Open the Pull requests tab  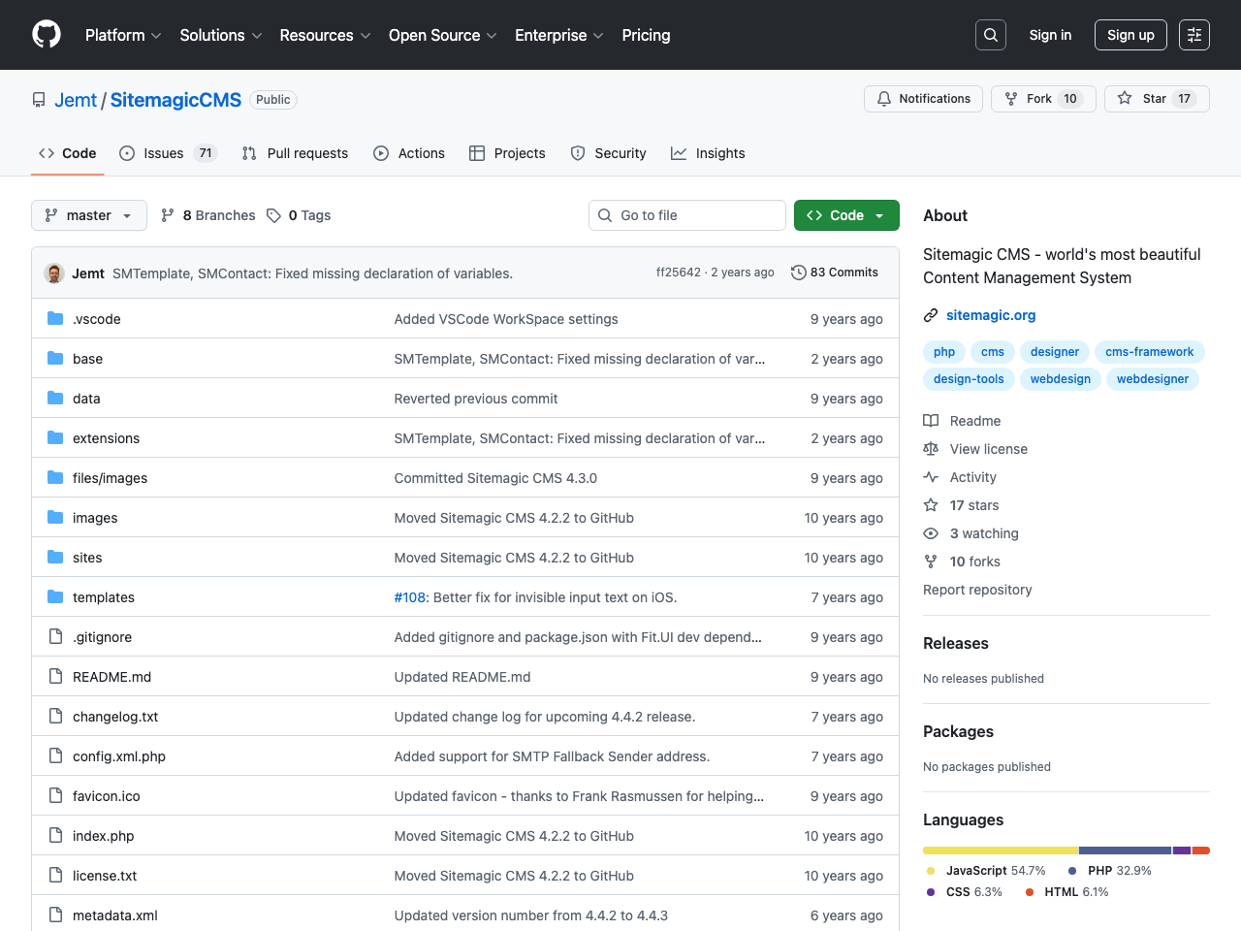click(x=296, y=152)
